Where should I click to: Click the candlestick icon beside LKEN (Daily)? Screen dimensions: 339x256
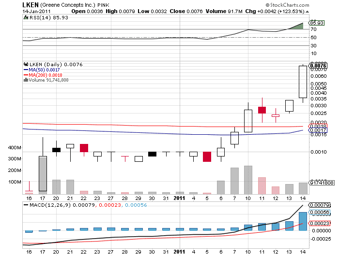(26, 64)
